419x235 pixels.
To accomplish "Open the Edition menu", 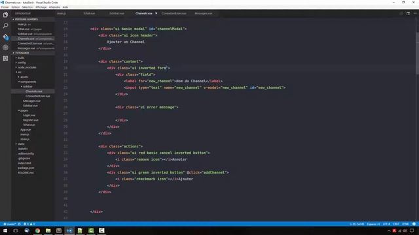I will coord(16,7).
